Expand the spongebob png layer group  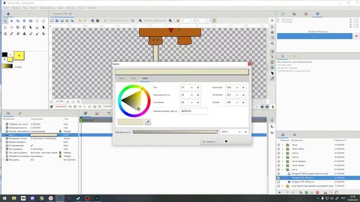coord(283,186)
